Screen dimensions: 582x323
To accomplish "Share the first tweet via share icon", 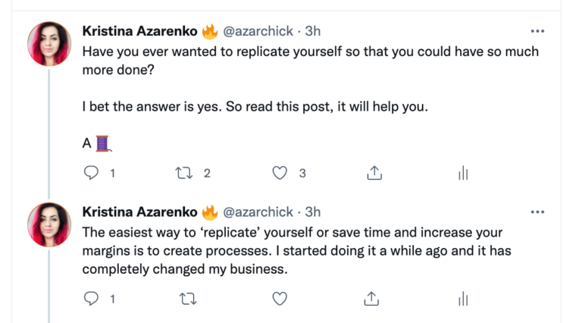I will [374, 174].
